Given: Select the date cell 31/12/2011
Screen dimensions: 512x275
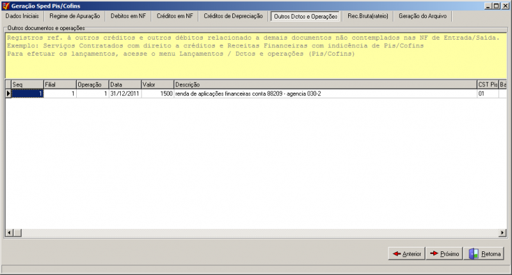Looking at the screenshot, I should click(x=125, y=93).
